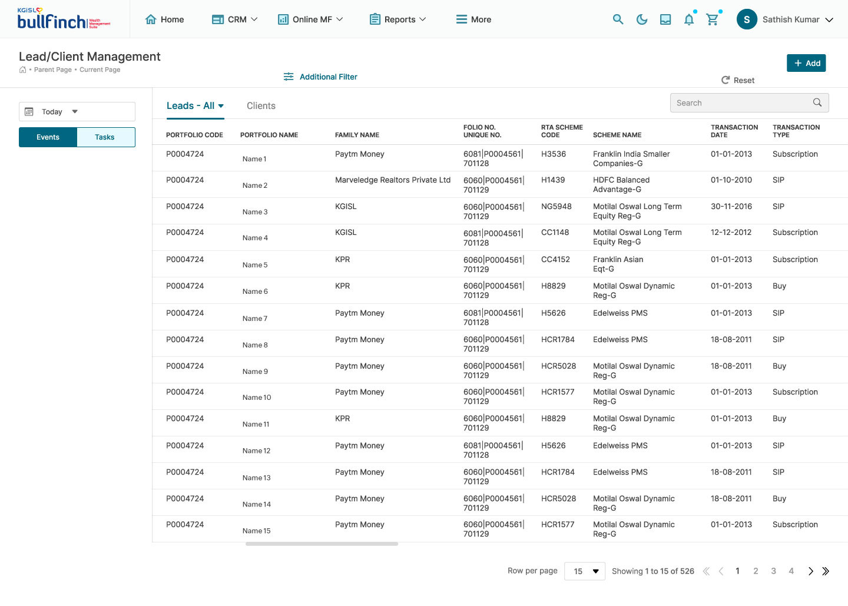The image size is (848, 606).
Task: Click the Reset button
Action: click(738, 80)
